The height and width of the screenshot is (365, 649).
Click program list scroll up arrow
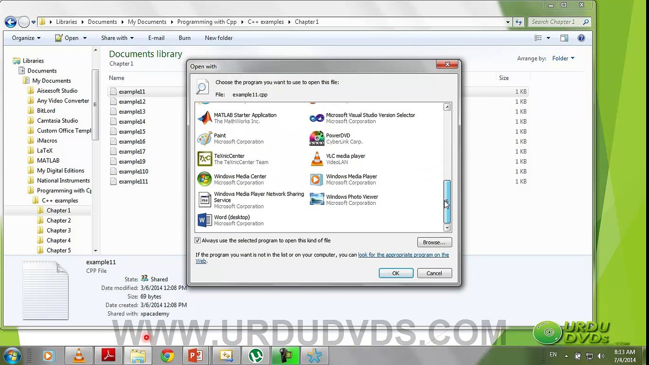[x=447, y=106]
